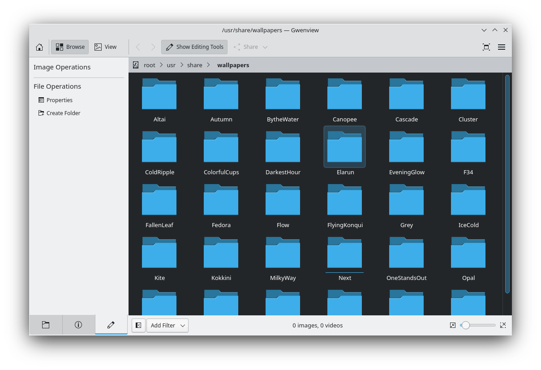Click the largest thumbnail size icon
541x370 pixels.
(x=503, y=325)
